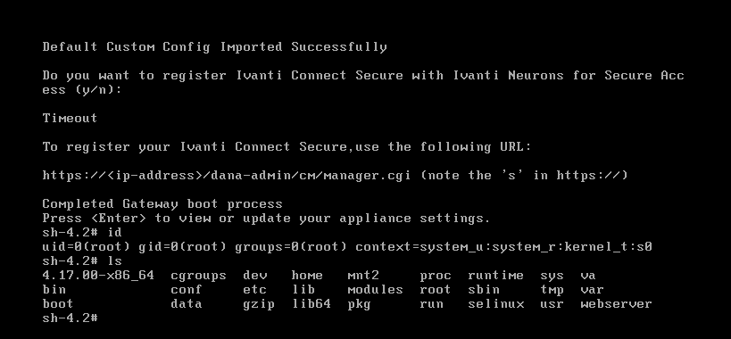Select the pkg directory entry
731x339 pixels.
(x=360, y=304)
